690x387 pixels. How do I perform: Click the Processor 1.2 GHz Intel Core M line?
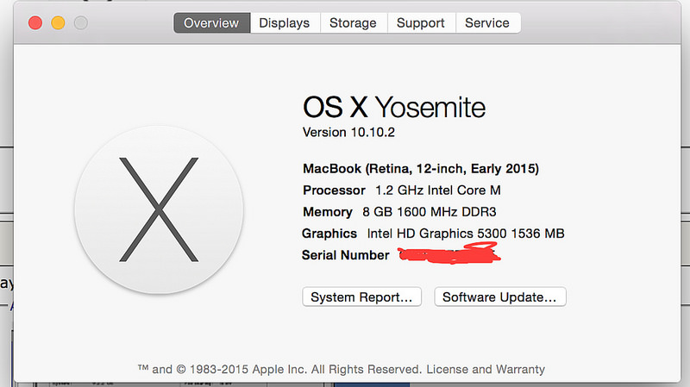click(x=401, y=190)
